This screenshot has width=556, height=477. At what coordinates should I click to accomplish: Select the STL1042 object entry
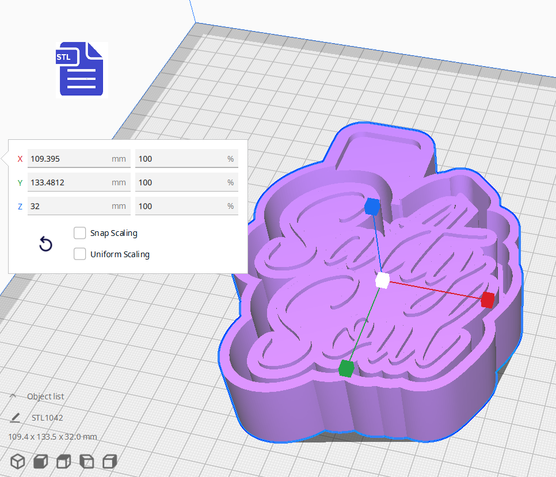click(48, 417)
